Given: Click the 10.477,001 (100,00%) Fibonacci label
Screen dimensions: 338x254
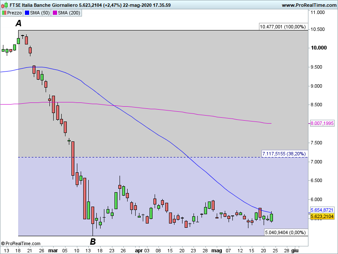Looking at the screenshot, I should click(283, 27).
